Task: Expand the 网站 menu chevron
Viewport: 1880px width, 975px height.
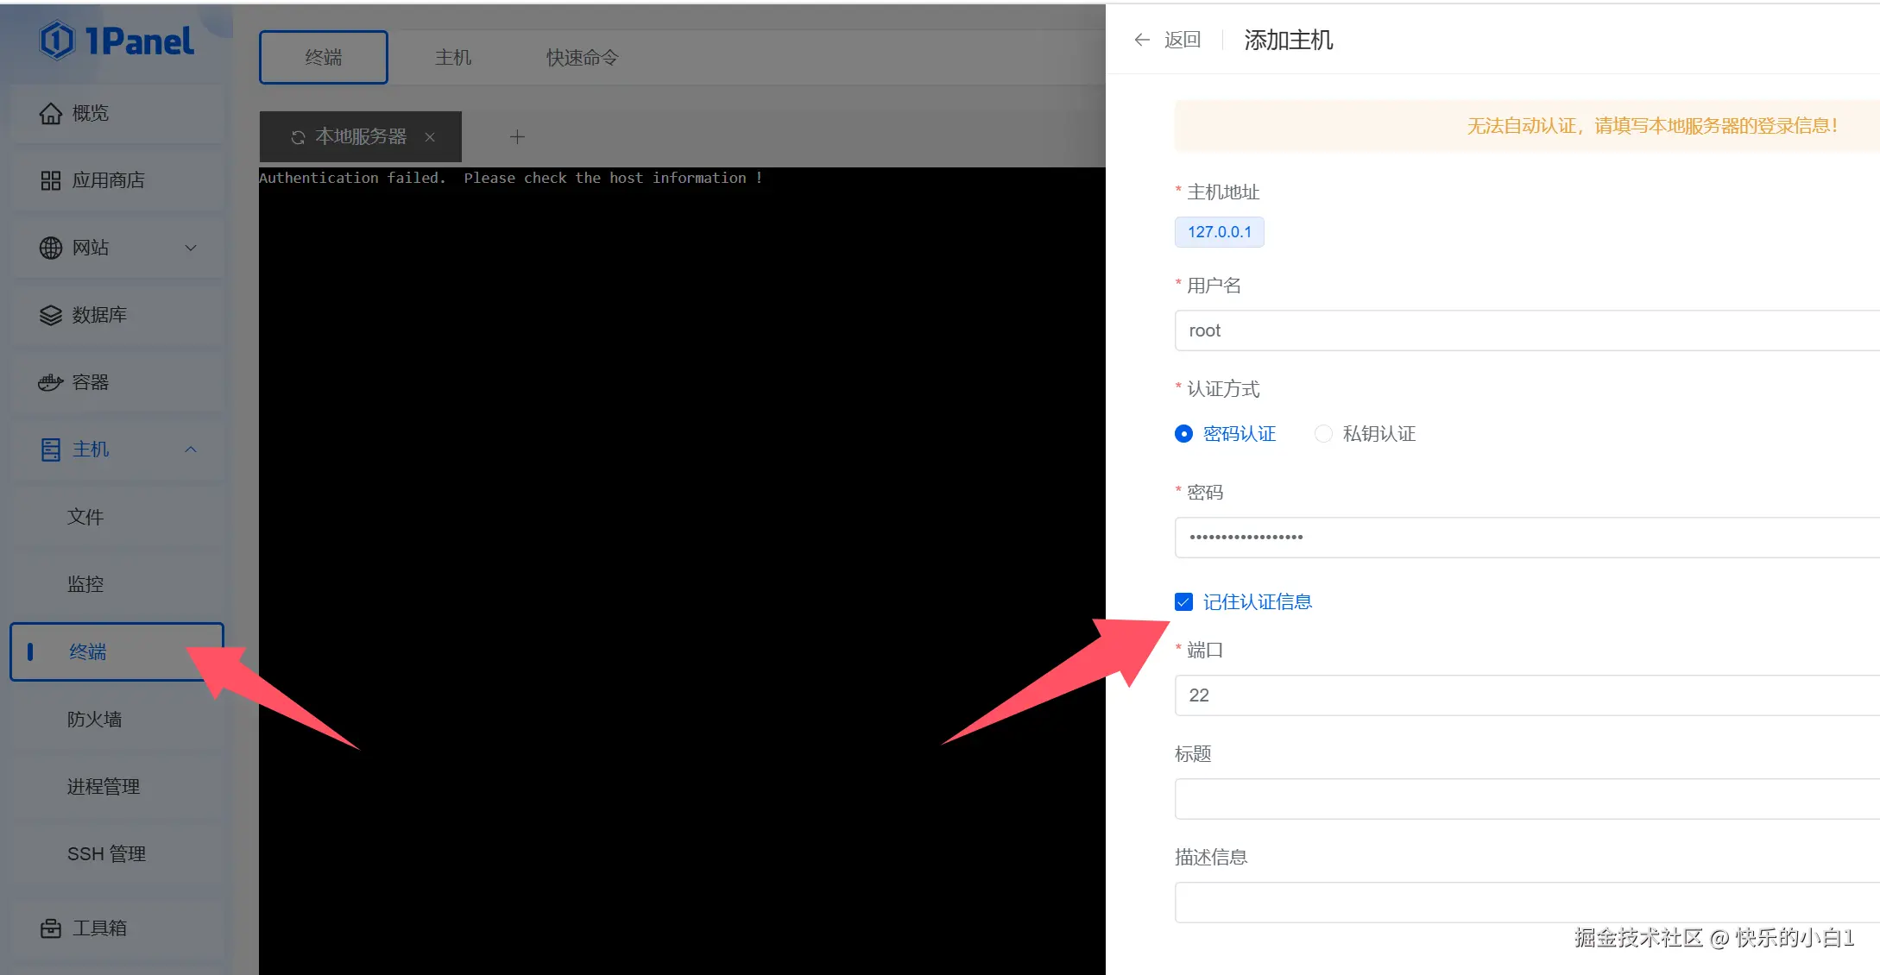Action: 191,248
